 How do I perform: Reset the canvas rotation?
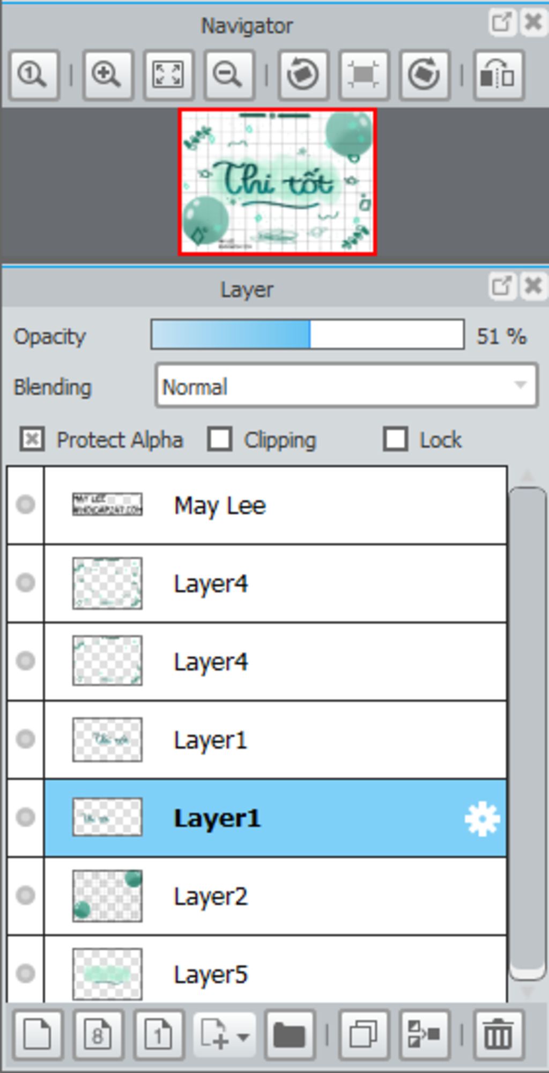click(x=363, y=75)
